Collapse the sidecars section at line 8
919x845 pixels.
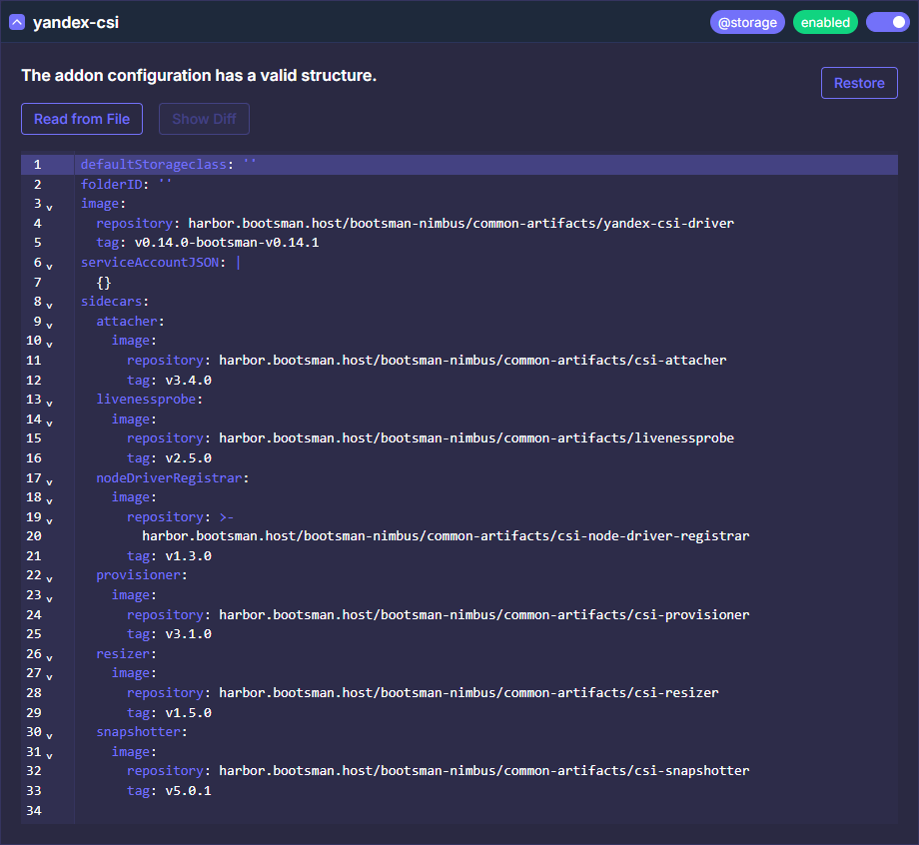tap(50, 305)
